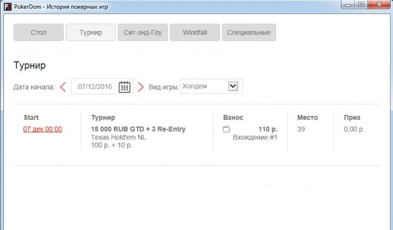The width and height of the screenshot is (393, 230).
Task: Click tournament name 15 000 RUB GTD + 3 Re-Entry
Action: point(138,129)
